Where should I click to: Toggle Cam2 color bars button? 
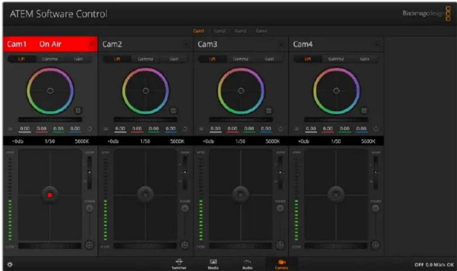click(x=174, y=110)
